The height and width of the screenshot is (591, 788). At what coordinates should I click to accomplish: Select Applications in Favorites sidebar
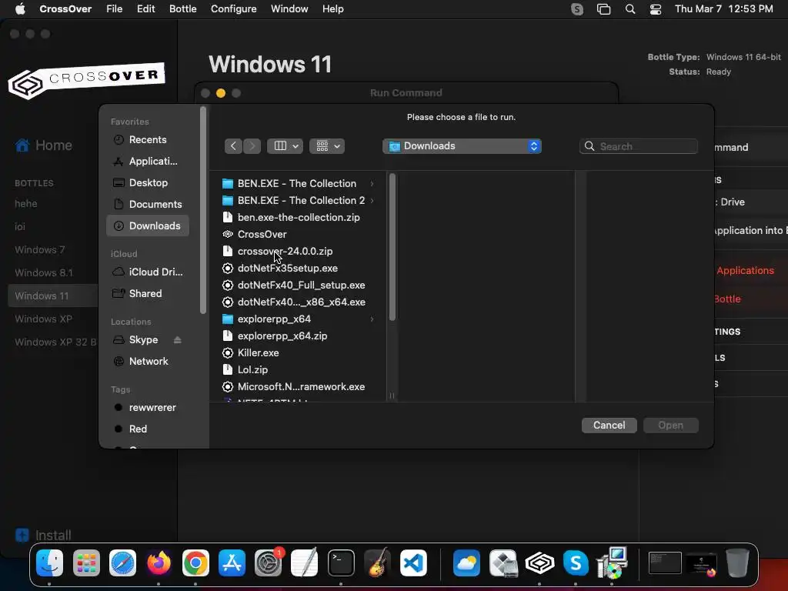tap(148, 162)
